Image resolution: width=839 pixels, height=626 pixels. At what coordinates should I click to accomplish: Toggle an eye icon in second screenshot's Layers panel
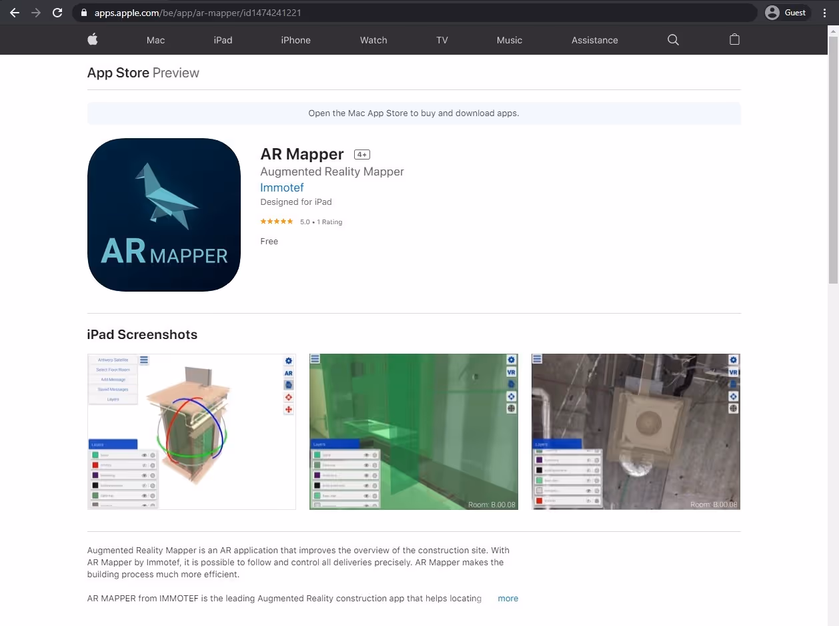point(367,454)
